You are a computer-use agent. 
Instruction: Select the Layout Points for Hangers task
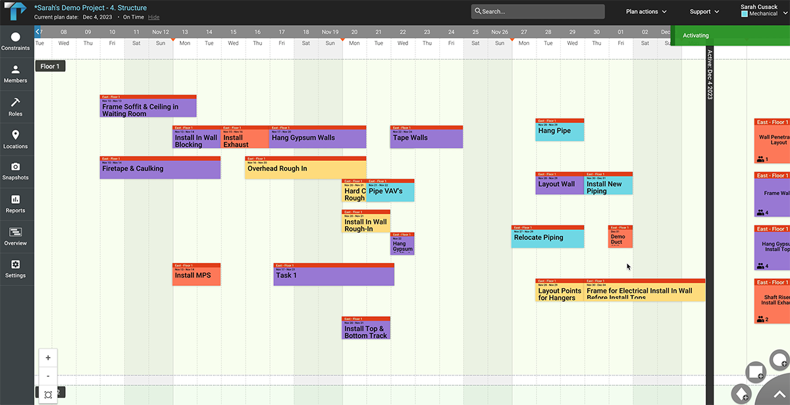point(560,290)
